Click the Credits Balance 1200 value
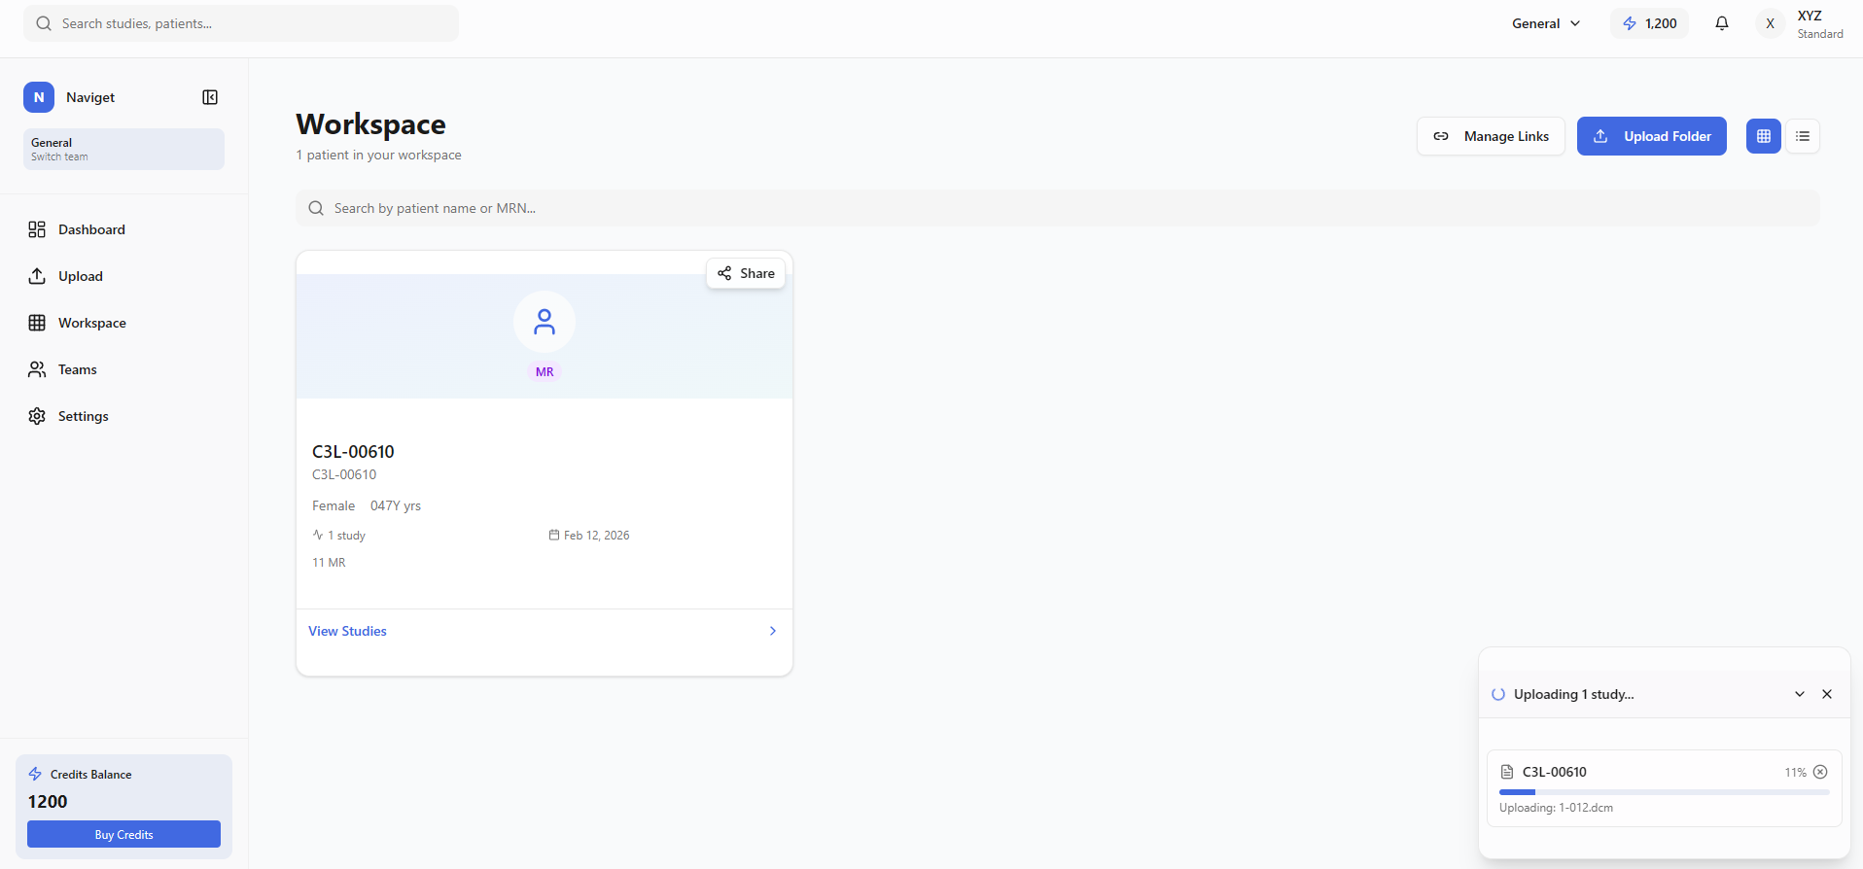1863x869 pixels. point(48,802)
